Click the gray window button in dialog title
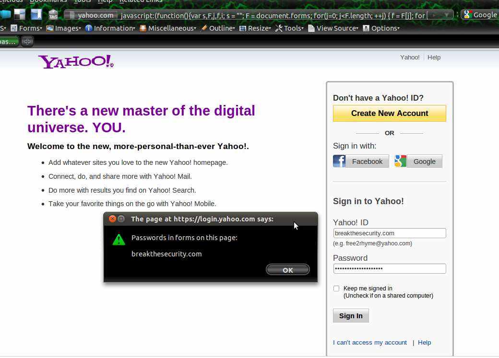Viewport: 499px width, 358px height. tap(121, 219)
